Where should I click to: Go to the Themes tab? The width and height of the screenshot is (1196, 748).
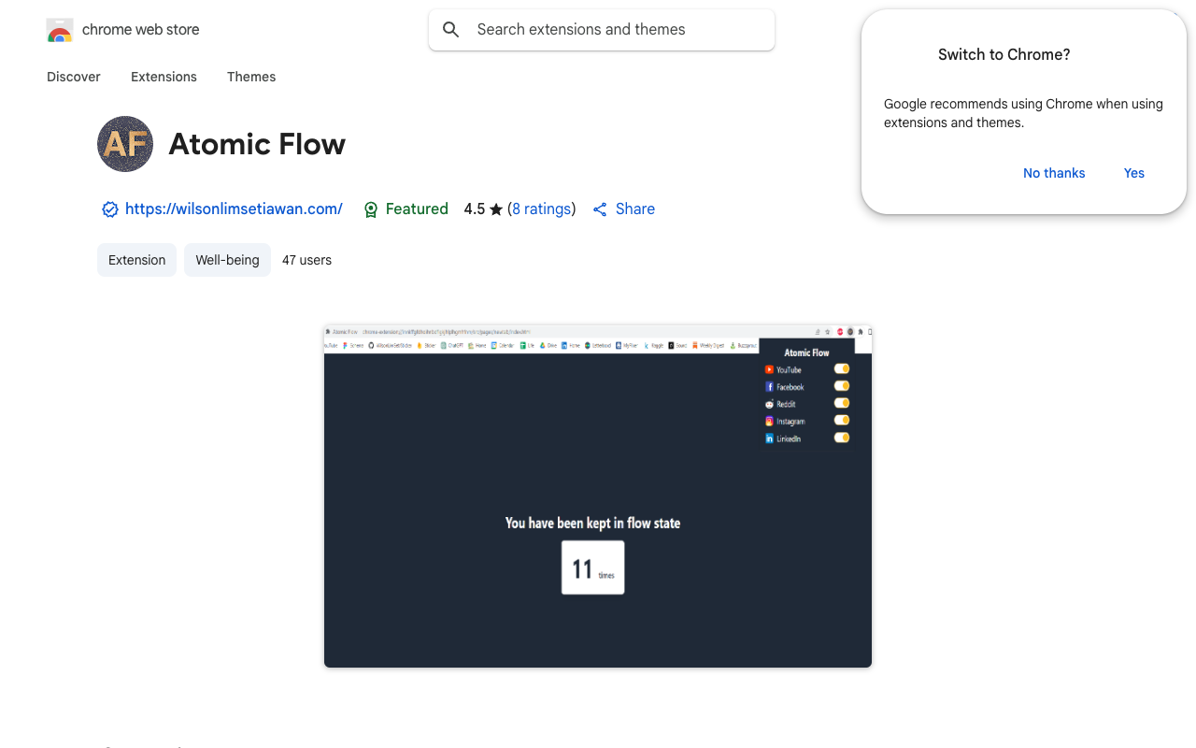point(251,77)
